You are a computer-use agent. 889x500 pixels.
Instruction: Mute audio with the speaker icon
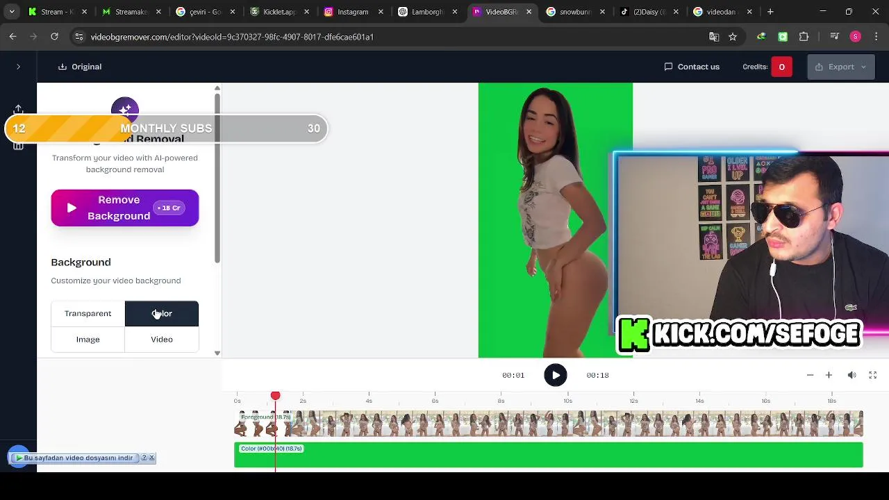tap(852, 375)
